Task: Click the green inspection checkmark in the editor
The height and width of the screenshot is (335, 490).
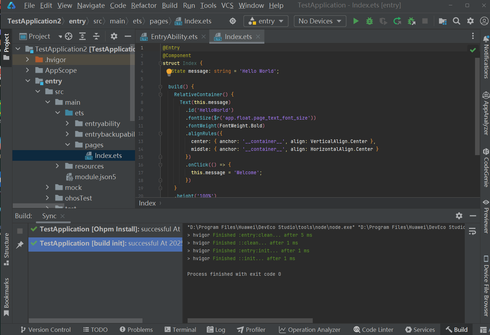Action: coord(473,50)
